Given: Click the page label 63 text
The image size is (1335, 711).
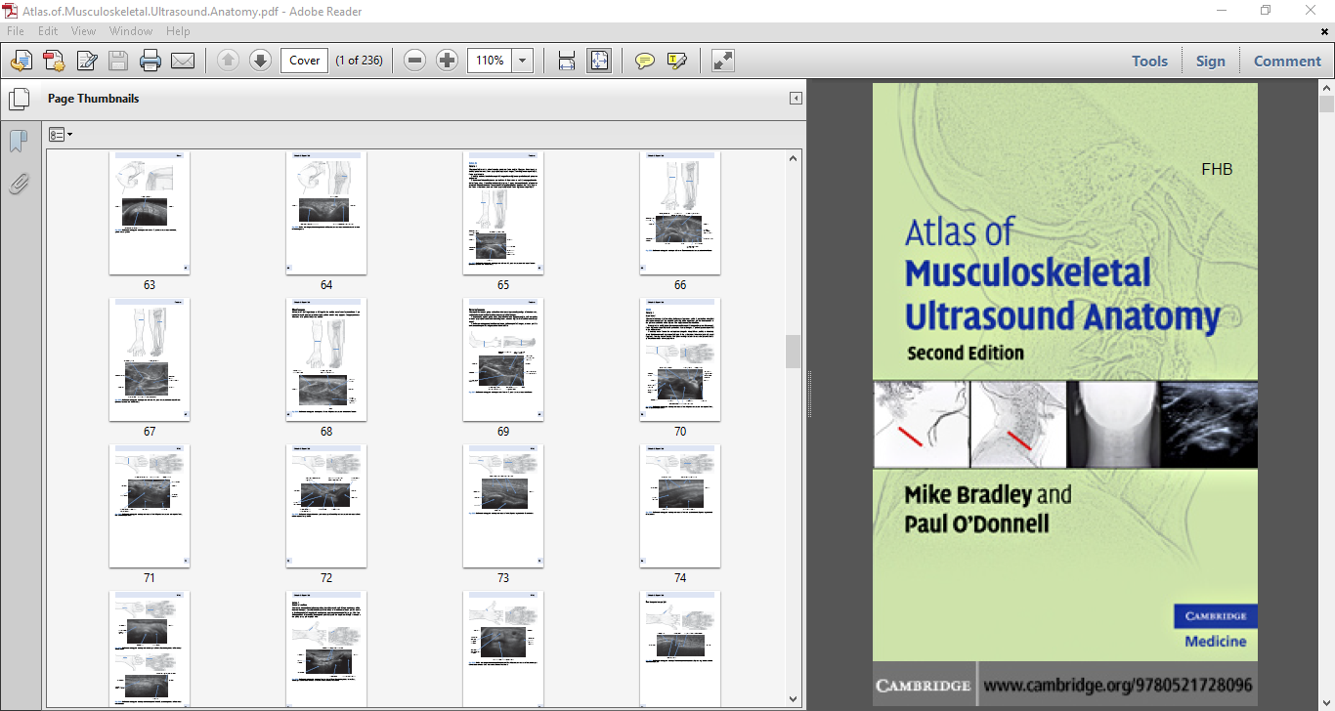Looking at the screenshot, I should tap(150, 285).
